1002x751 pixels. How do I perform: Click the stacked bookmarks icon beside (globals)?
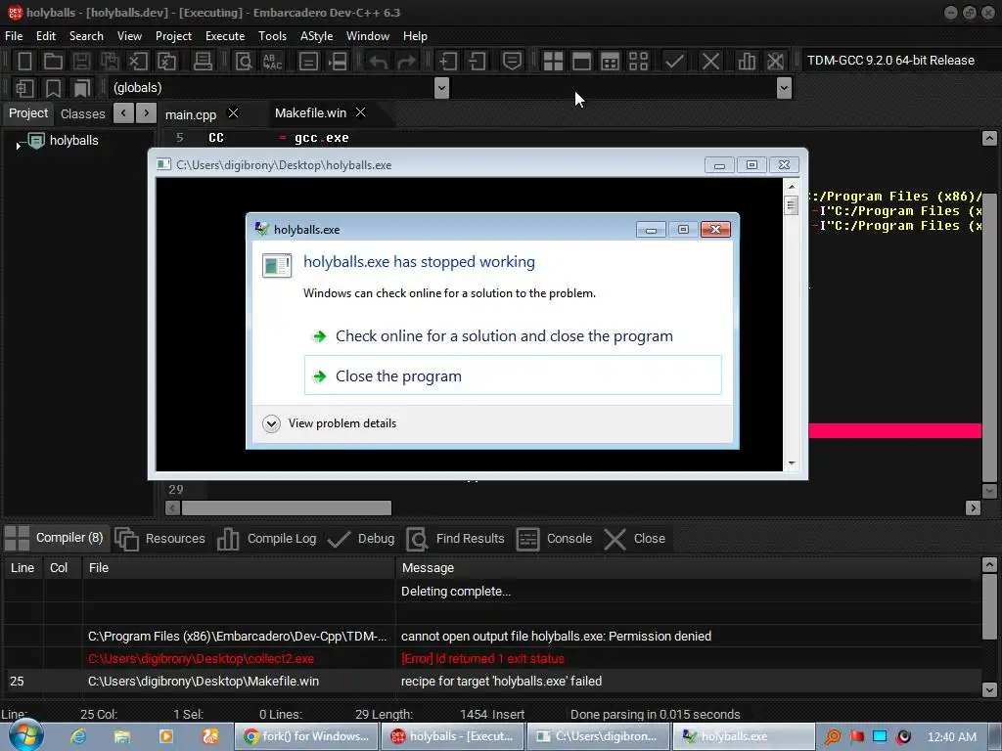(82, 88)
